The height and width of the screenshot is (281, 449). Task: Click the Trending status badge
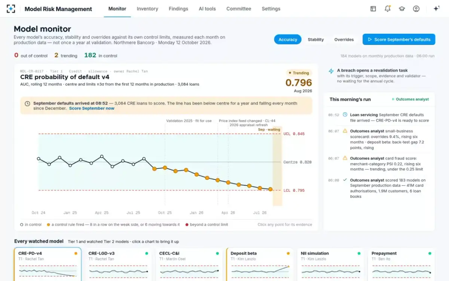click(x=299, y=73)
